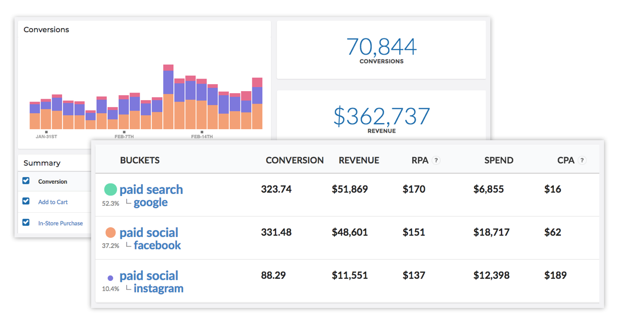This screenshot has height=325, width=618.
Task: Toggle the In-Store Purchase checkbox
Action: [26, 222]
